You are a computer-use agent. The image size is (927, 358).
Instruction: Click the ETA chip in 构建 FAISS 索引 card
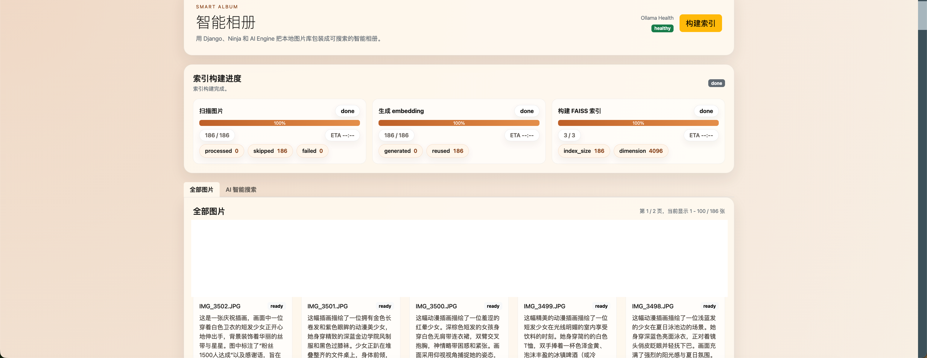(701, 136)
